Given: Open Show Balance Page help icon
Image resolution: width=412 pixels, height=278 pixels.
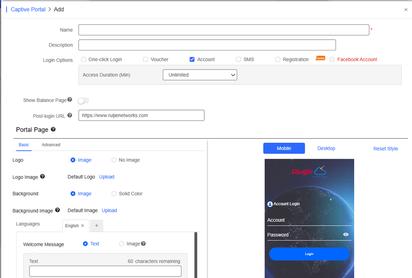Looking at the screenshot, I should coord(70,100).
